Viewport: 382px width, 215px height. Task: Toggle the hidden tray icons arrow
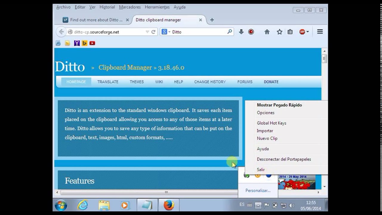258,205
